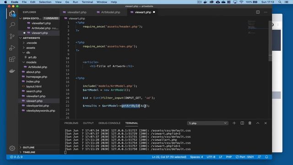Change line ending via LF entry

(221, 157)
